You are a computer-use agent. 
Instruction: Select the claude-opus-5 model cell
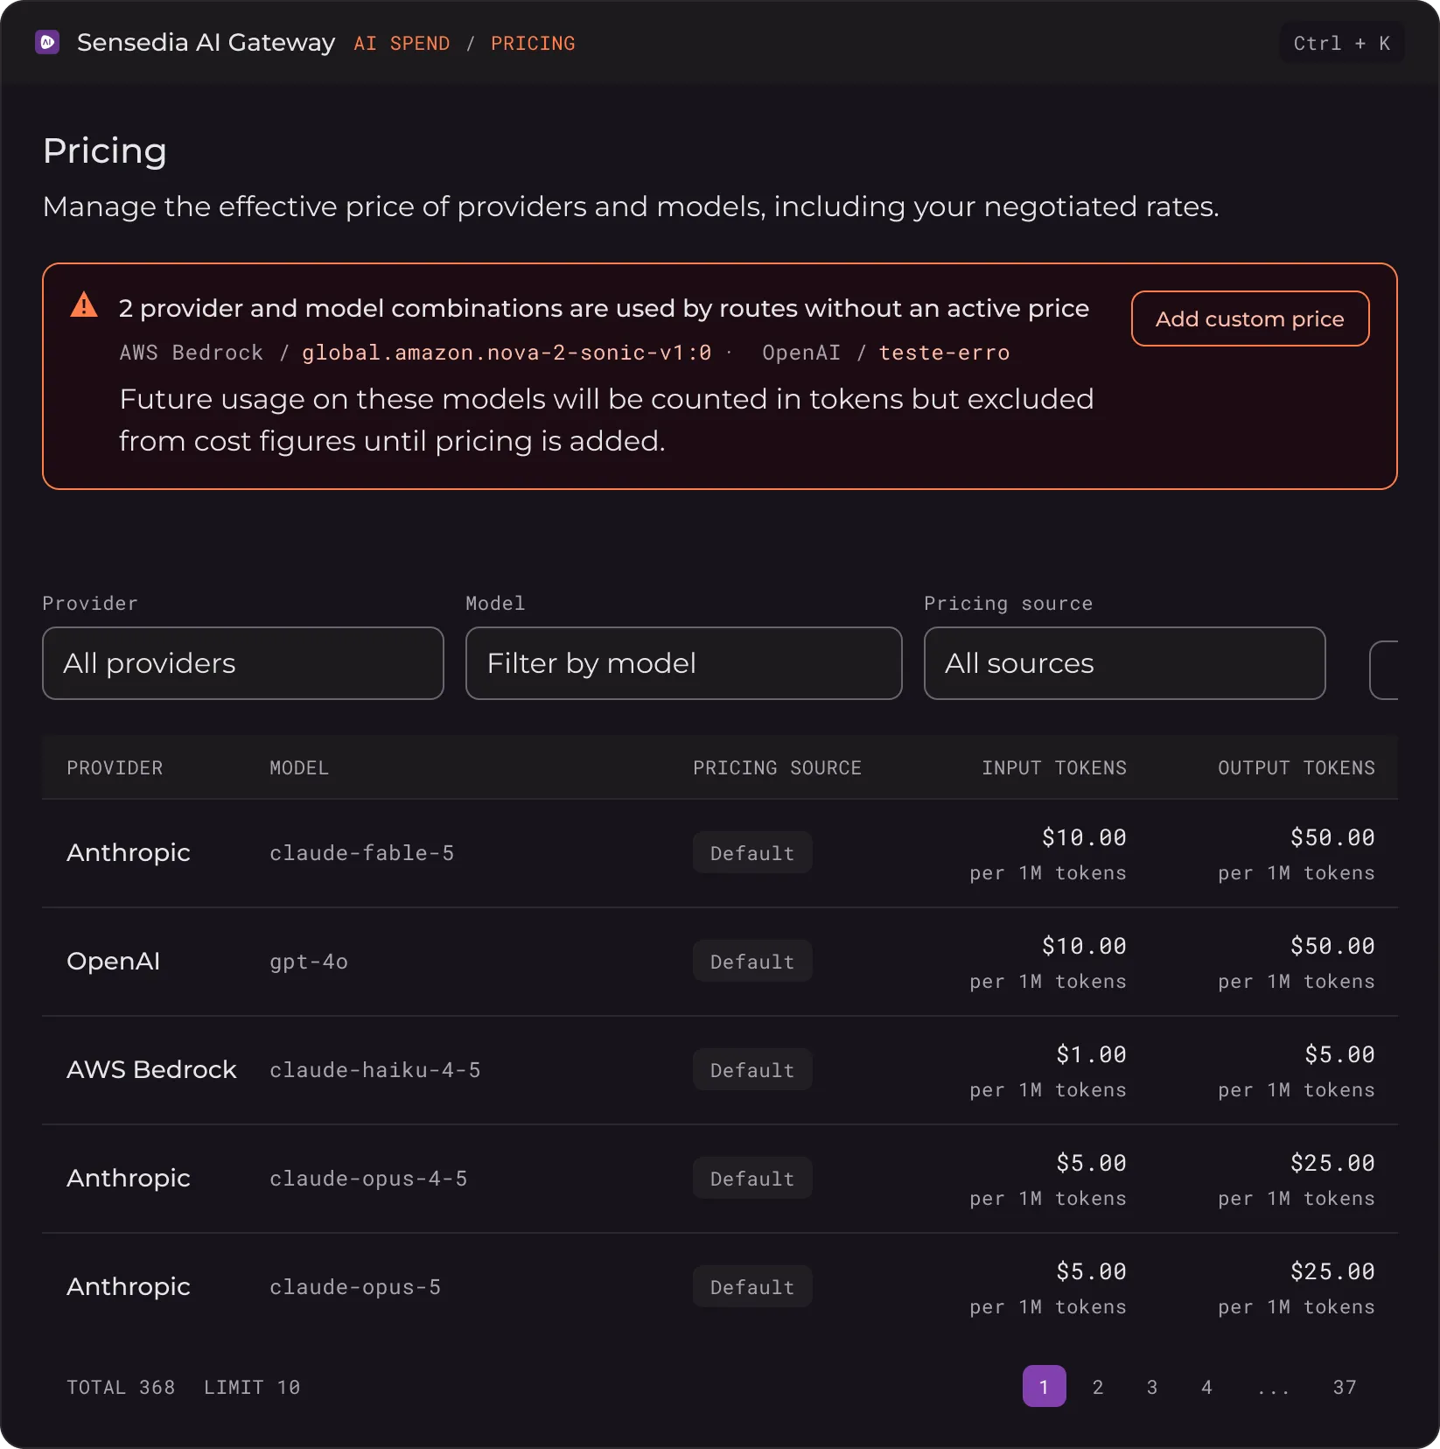(355, 1287)
